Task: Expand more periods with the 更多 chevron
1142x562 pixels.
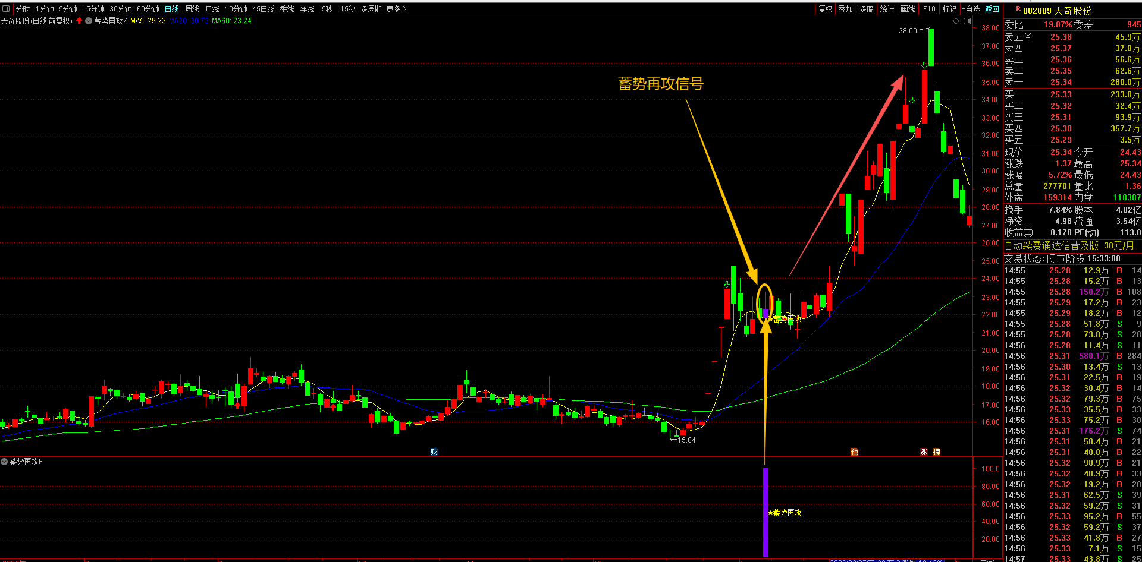Action: (397, 9)
